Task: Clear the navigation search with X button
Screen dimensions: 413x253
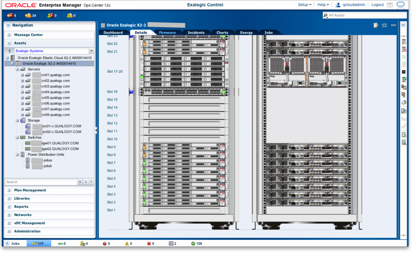Action: tap(80, 182)
